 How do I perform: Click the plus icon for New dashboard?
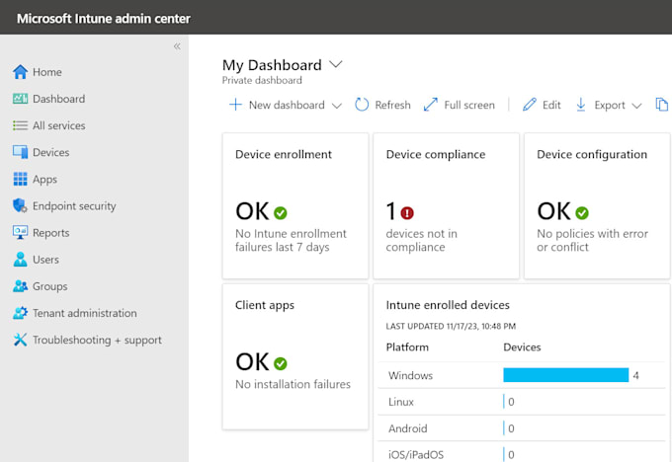point(235,105)
